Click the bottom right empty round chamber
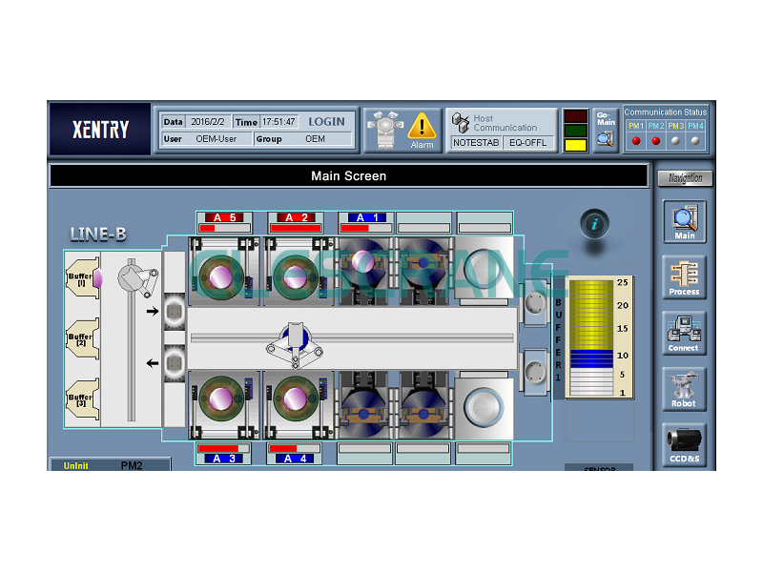 (x=484, y=408)
